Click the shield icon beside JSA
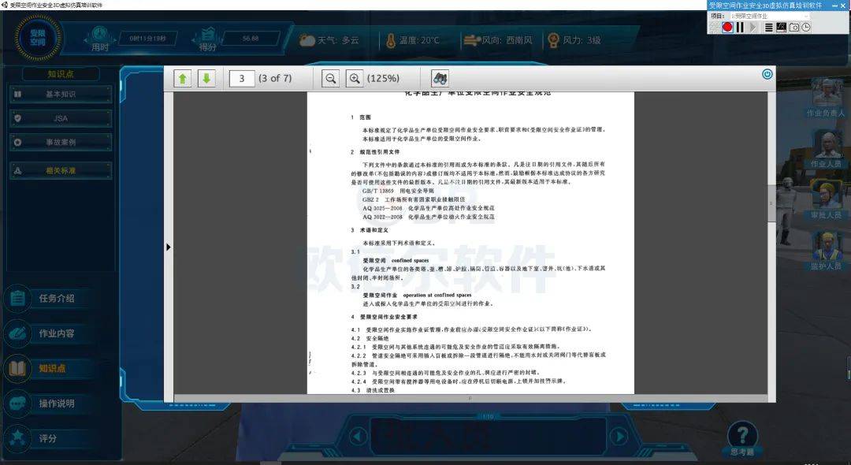Screen dimensions: 851x465 17,118
